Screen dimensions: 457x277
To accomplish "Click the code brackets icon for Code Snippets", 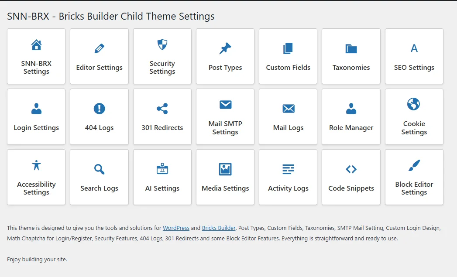I will pos(351,169).
